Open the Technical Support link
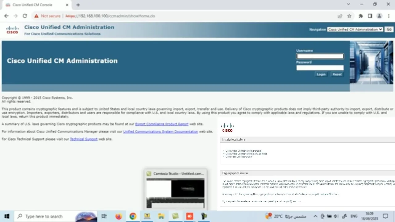395x222 pixels. coord(84,139)
